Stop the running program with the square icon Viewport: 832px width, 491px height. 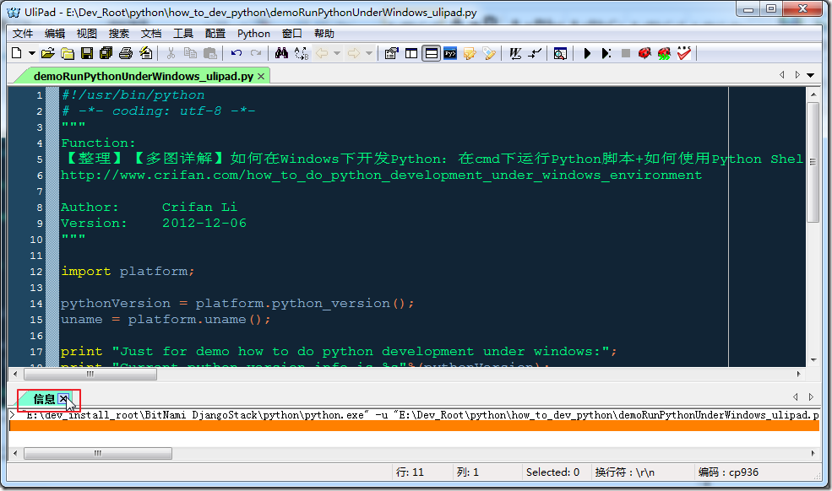click(626, 53)
